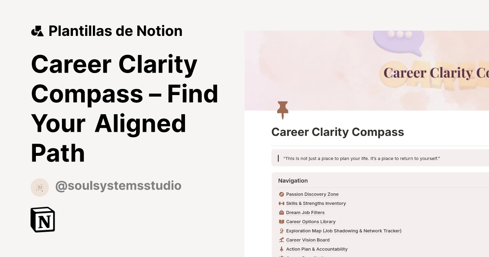This screenshot has height=257, width=489.
Task: Click the medal icon next to Exploration Map
Action: 281,231
